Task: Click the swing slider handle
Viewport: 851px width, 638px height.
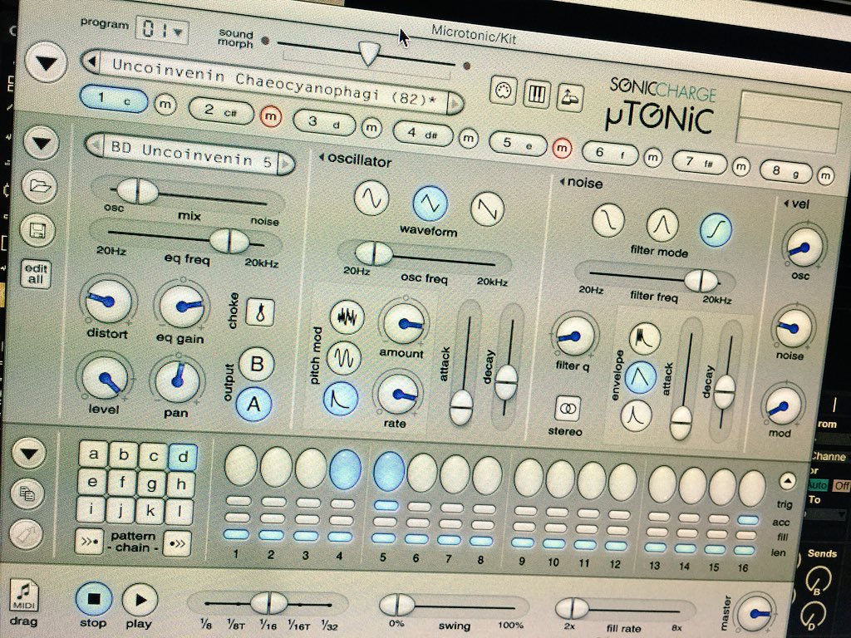Action: pos(397,605)
